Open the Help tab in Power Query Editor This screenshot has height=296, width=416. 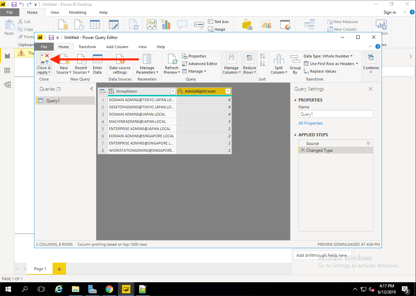(161, 47)
